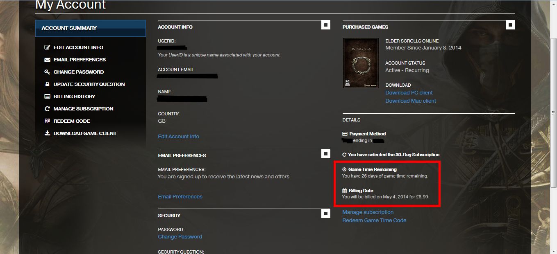Click the Elder Scrolls Online box art
Screen dimensions: 557x254
click(x=361, y=63)
